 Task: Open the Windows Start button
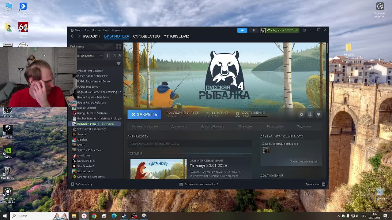coord(5,216)
